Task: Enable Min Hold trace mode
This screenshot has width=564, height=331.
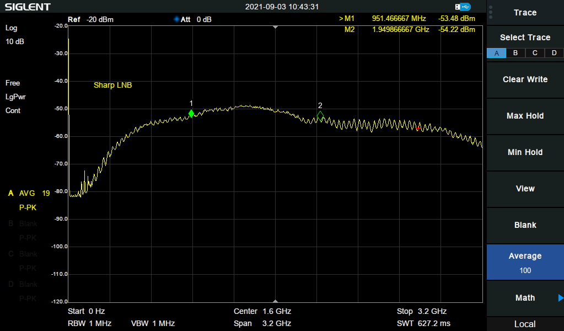Action: (525, 152)
